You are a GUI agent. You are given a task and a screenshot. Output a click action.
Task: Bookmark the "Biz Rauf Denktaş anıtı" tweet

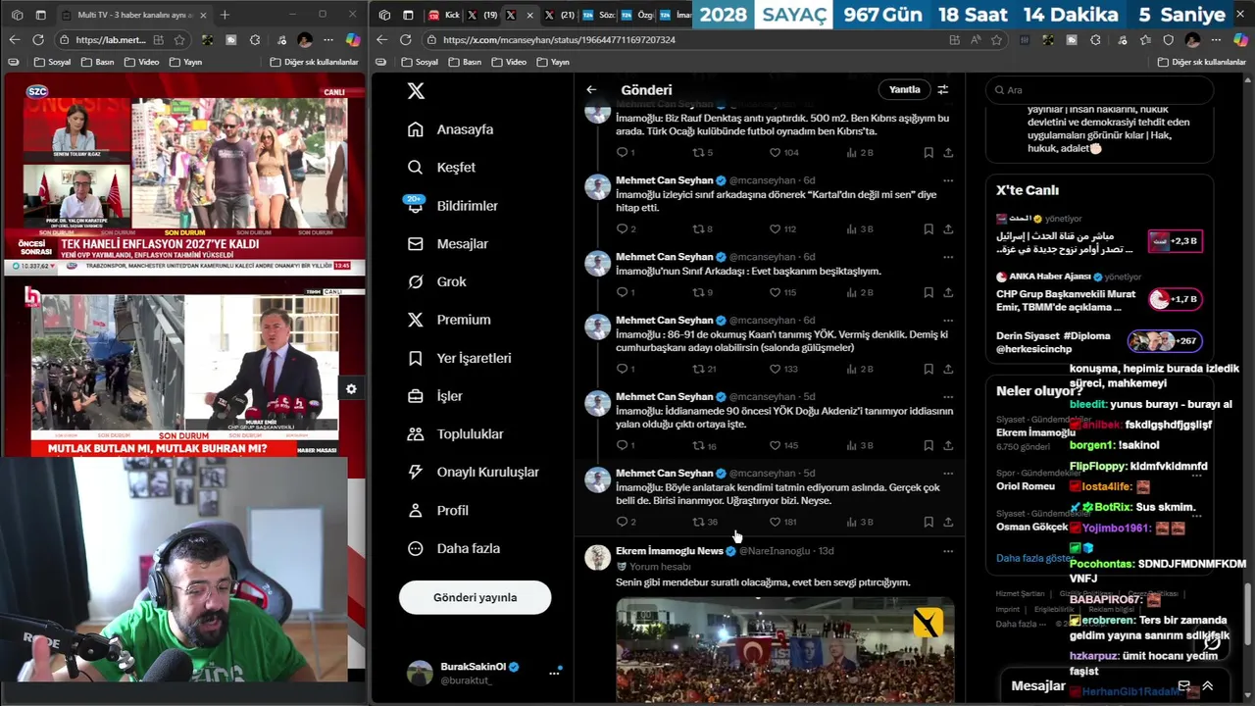click(x=929, y=153)
